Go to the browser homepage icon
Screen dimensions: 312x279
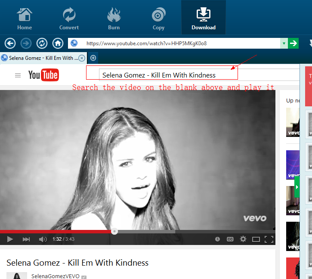coord(58,43)
